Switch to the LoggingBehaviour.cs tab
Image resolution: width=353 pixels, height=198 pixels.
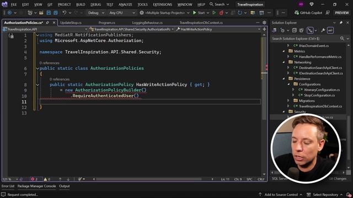click(x=147, y=23)
